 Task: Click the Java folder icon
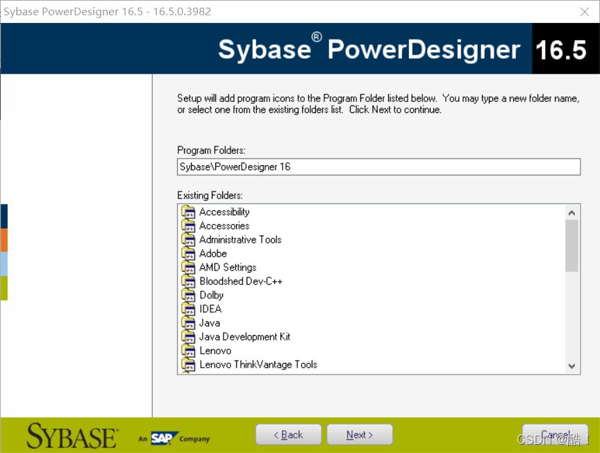tap(188, 323)
